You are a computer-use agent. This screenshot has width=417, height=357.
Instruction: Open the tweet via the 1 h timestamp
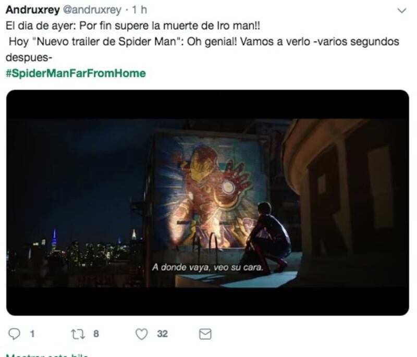[x=139, y=10]
